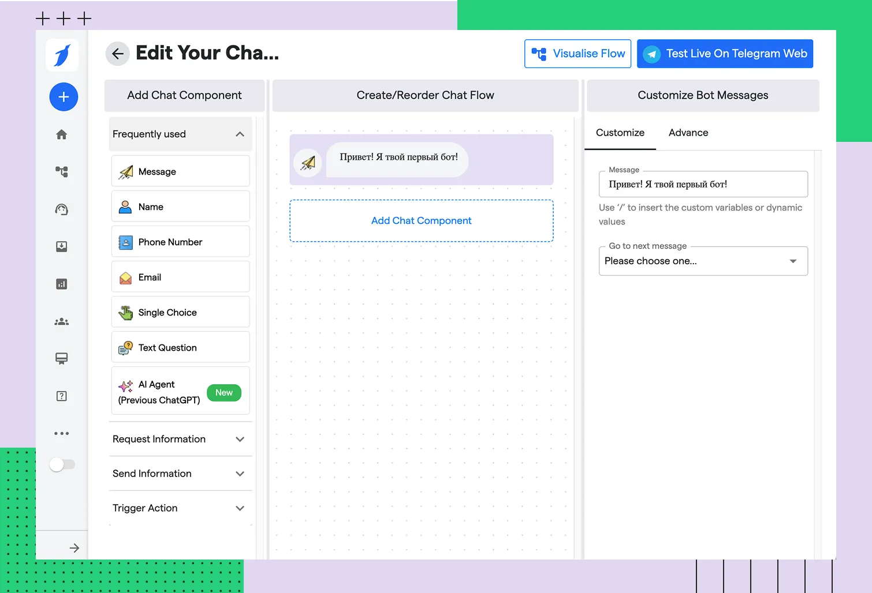Open the help question mark sidebar icon
The height and width of the screenshot is (593, 872).
click(x=62, y=396)
